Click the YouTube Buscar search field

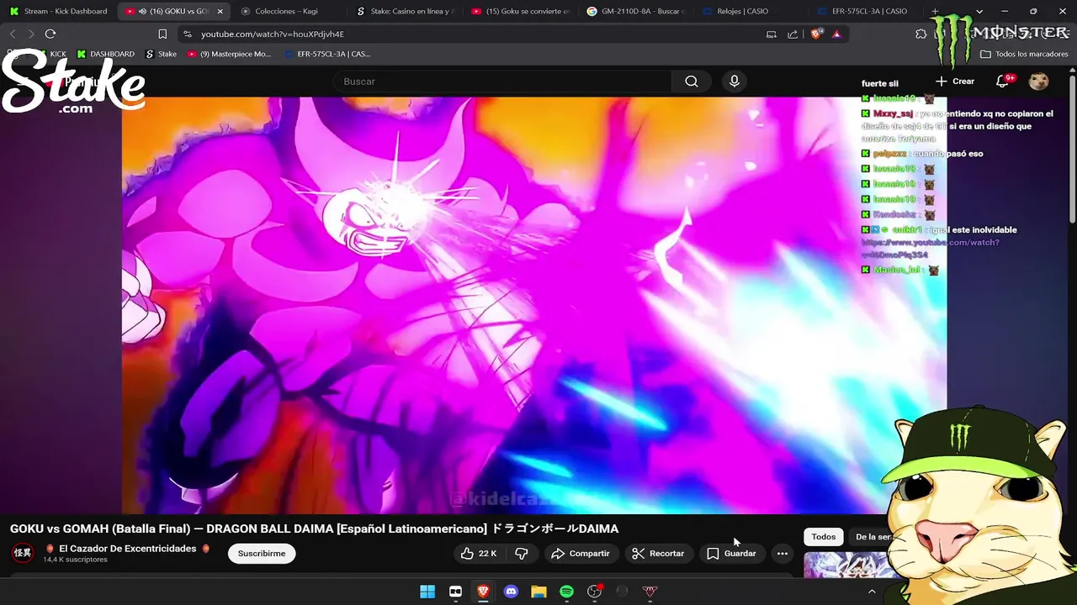click(502, 82)
